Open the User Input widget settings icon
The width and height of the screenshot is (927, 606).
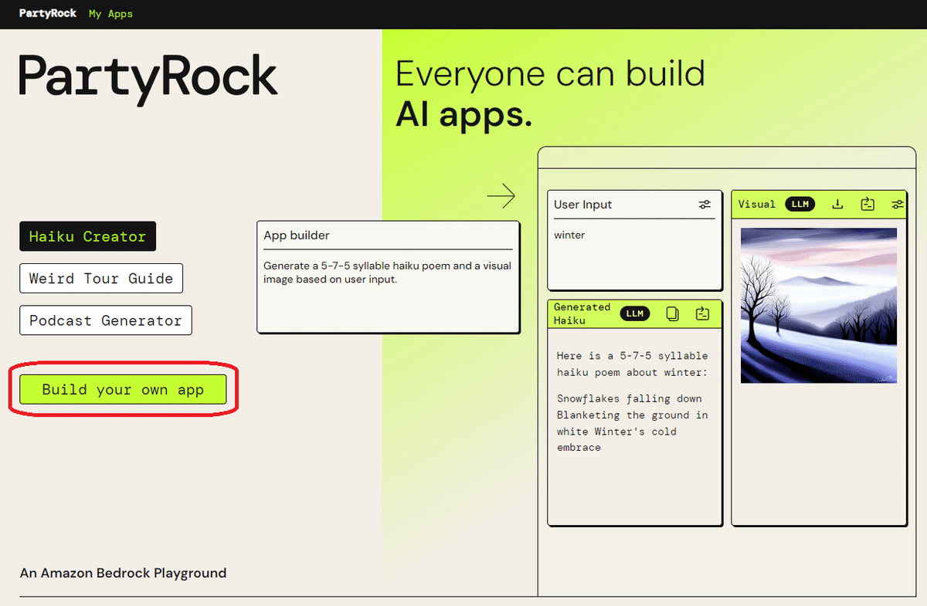click(x=705, y=205)
